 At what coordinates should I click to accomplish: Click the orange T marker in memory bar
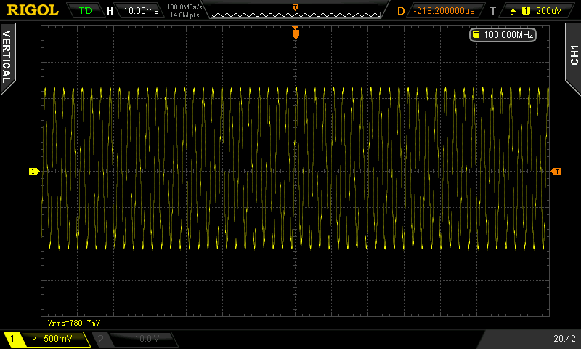295,7
